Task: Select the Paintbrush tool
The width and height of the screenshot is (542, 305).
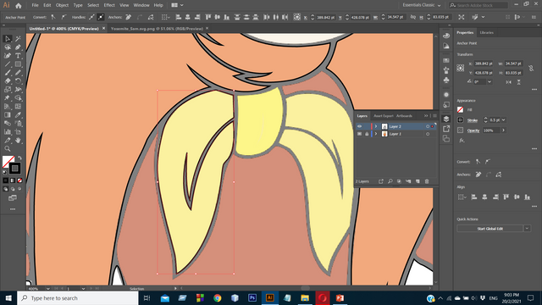Action: click(x=8, y=73)
